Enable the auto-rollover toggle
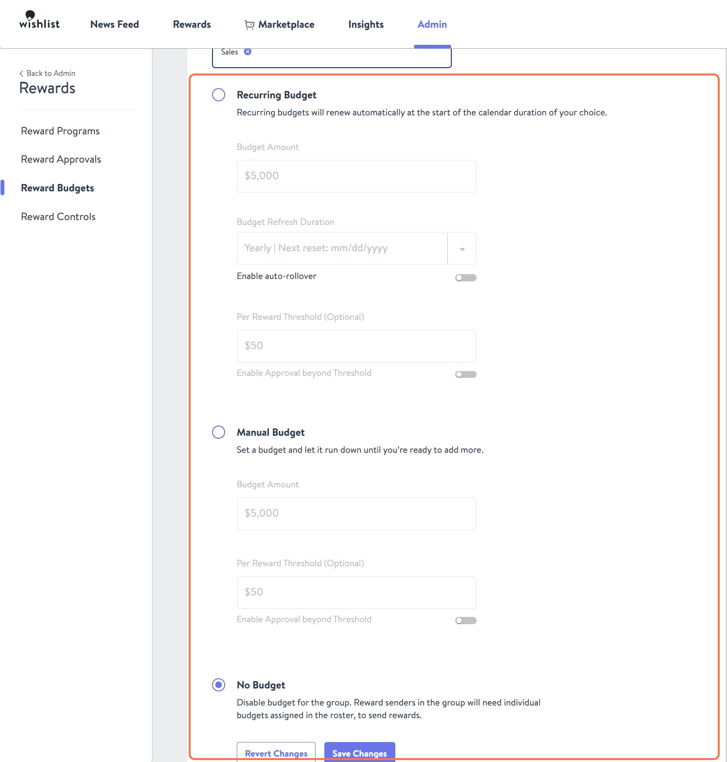The height and width of the screenshot is (762, 727). pyautogui.click(x=465, y=277)
